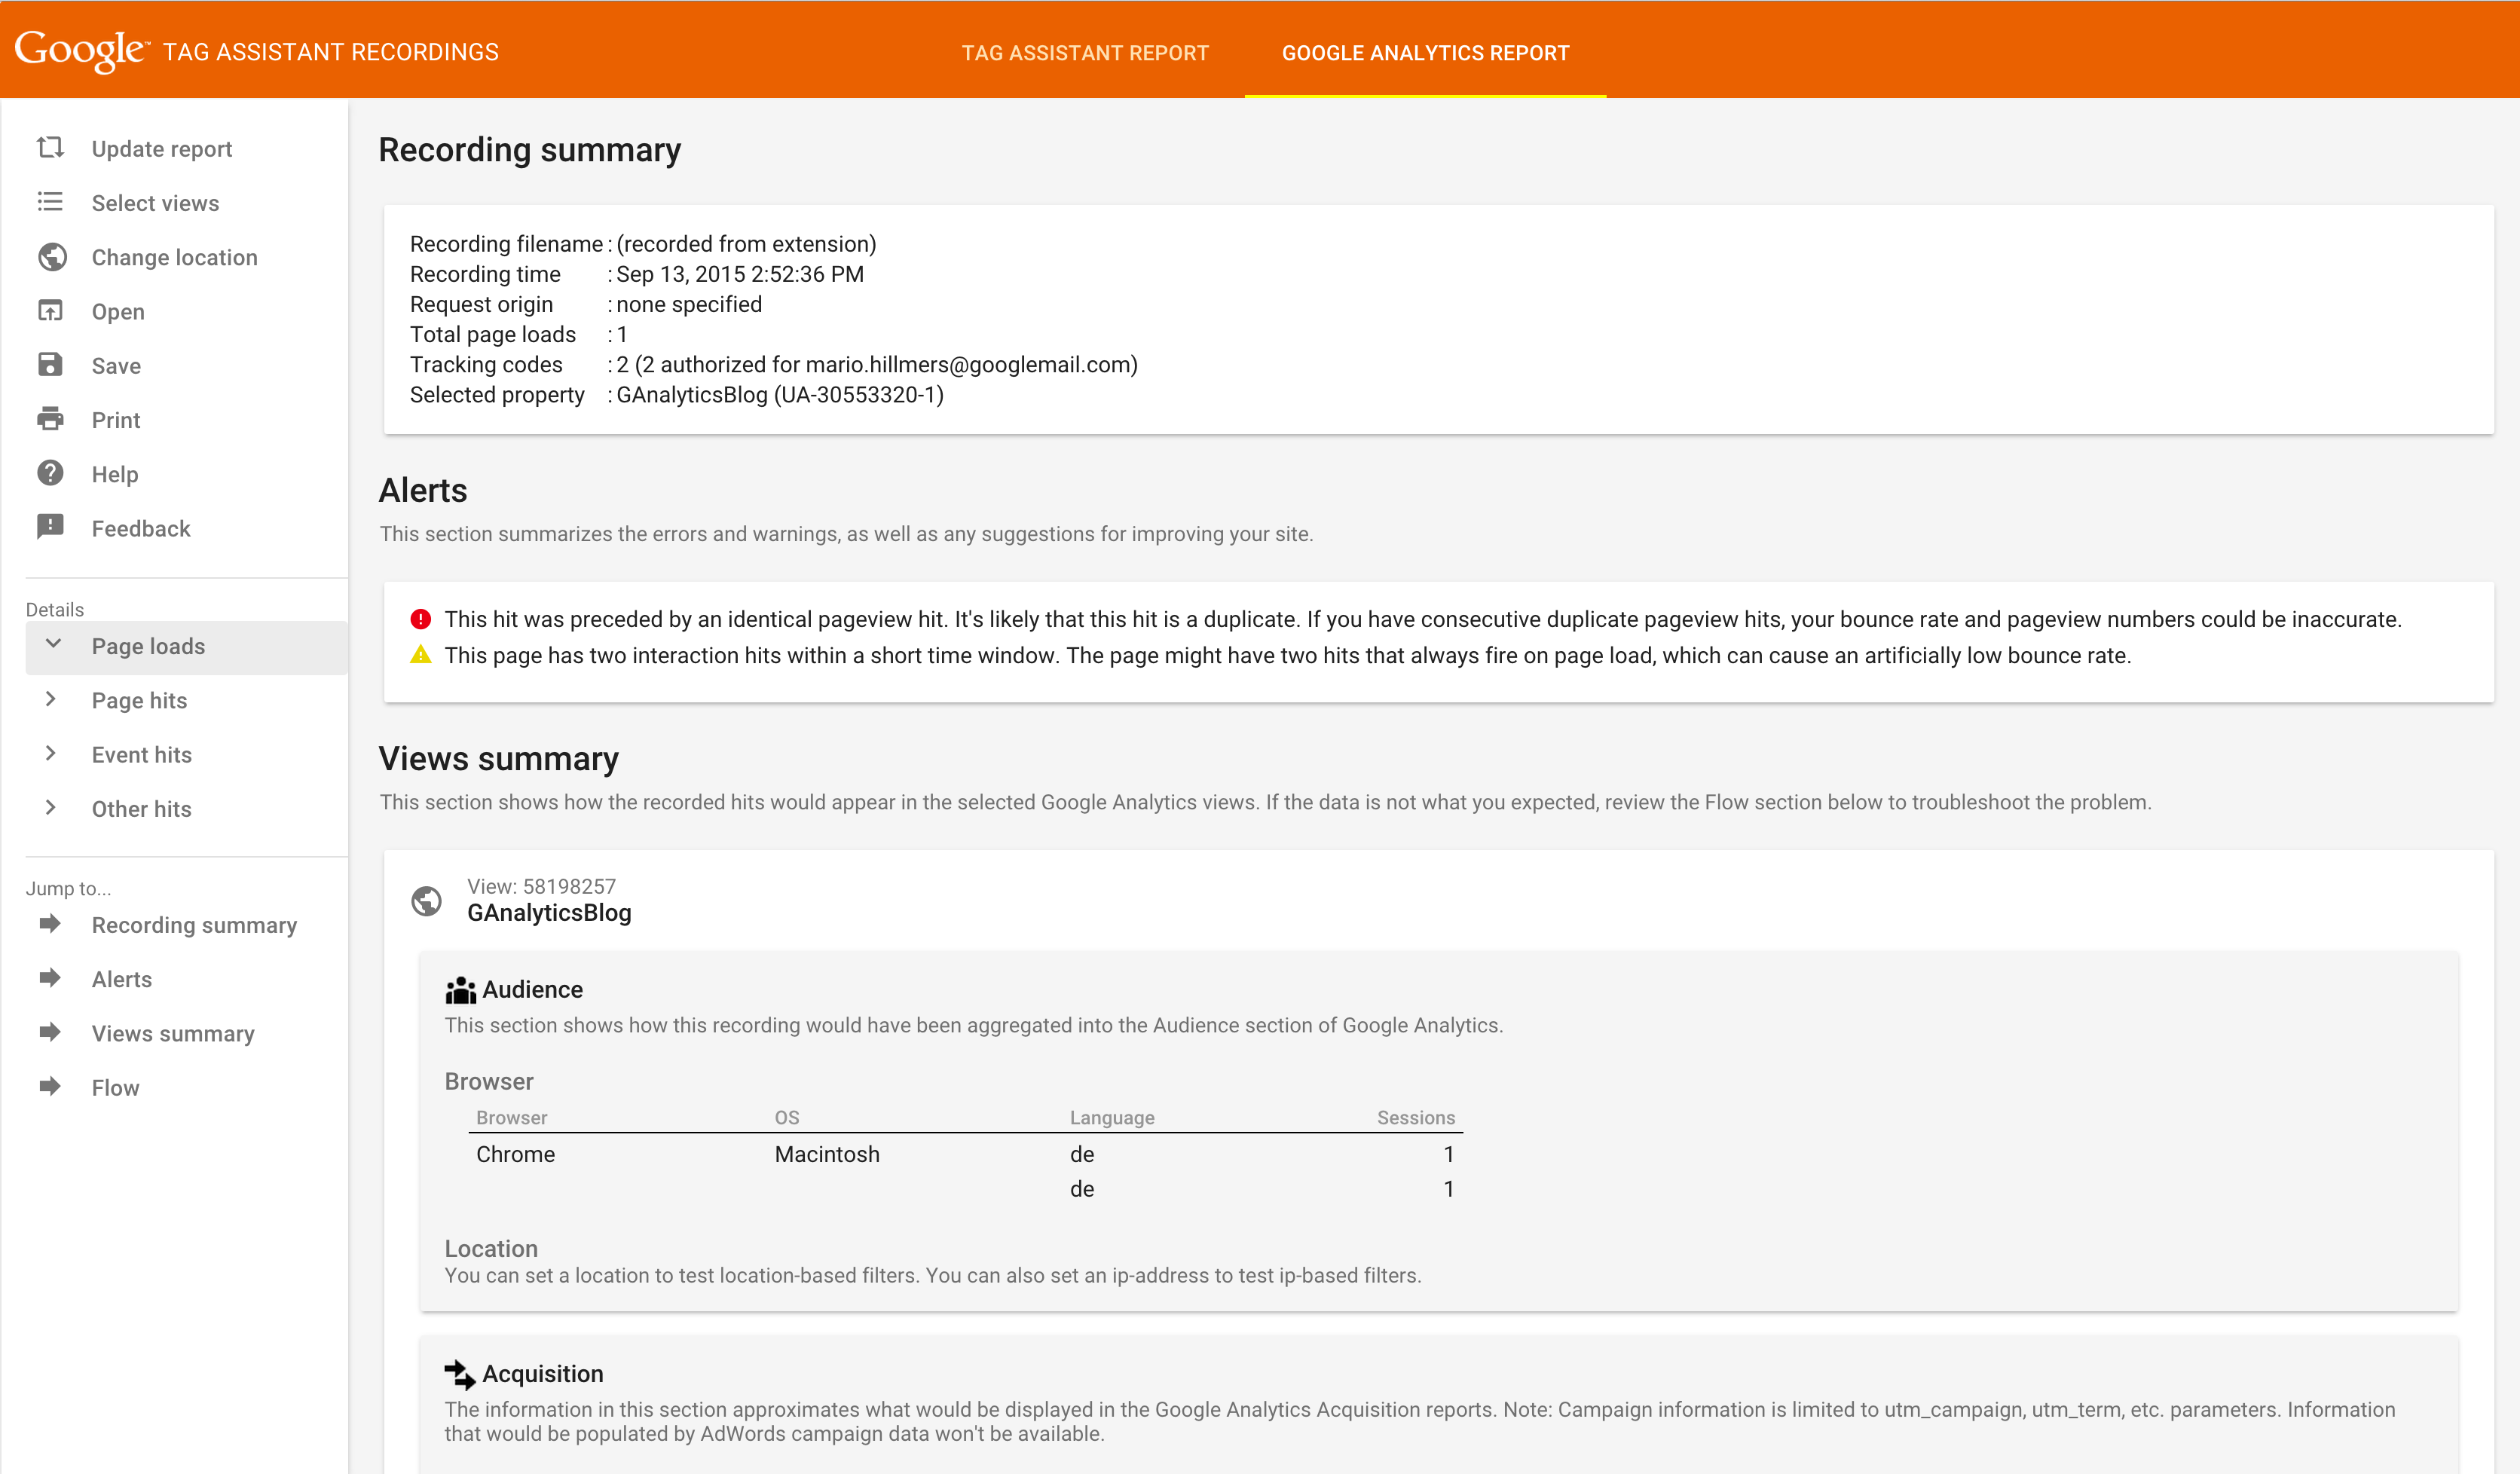2520x1474 pixels.
Task: Click the duplicate pageview hit alert text
Action: [1423, 619]
